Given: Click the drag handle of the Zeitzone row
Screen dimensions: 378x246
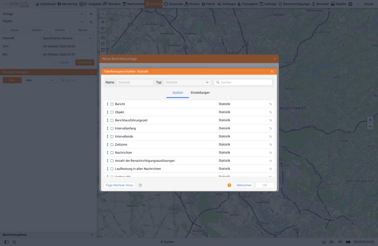Looking at the screenshot, I should coord(108,145).
